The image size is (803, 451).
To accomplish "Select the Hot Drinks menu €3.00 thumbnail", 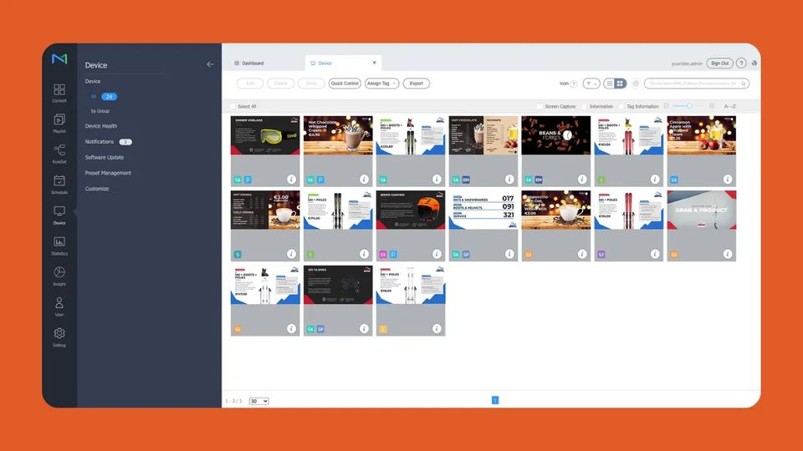I will 265,210.
